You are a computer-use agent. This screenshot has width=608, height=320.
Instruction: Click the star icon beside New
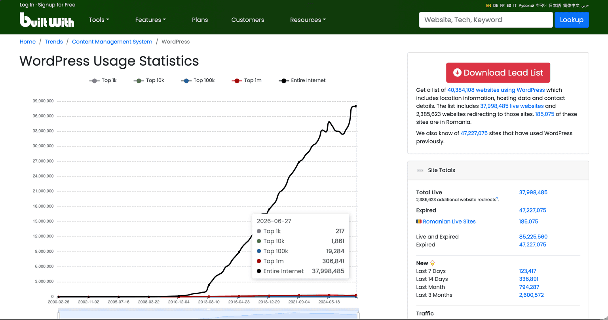pos(433,263)
